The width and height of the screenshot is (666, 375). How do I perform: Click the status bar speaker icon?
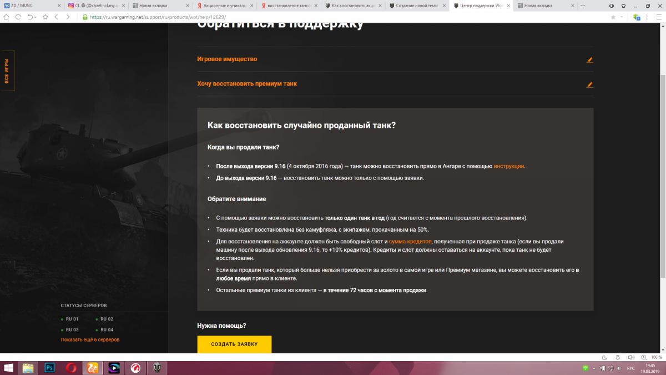(x=630, y=357)
